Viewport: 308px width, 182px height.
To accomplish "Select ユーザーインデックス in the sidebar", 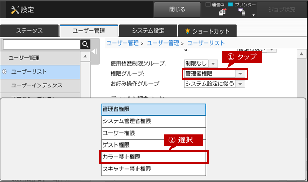I will click(40, 85).
